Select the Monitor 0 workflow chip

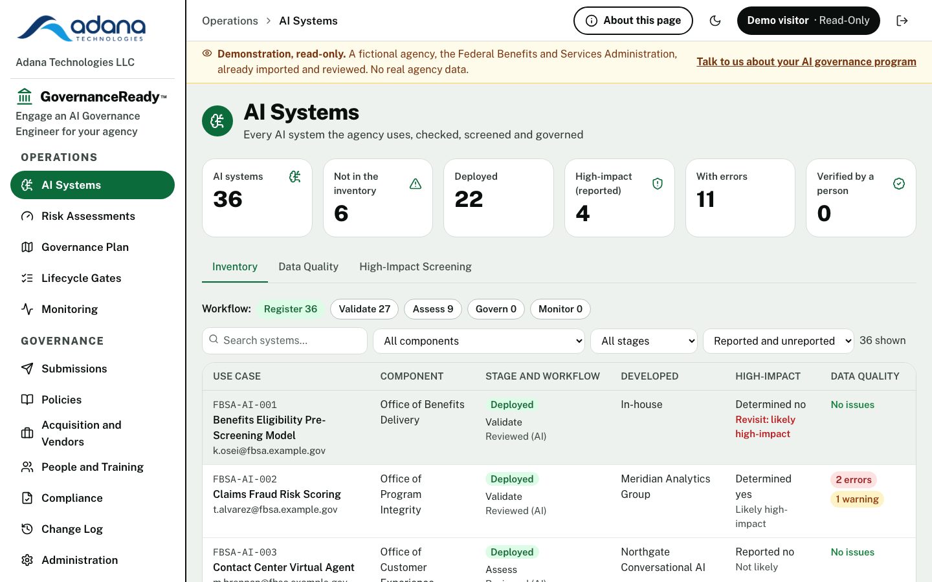[560, 309]
